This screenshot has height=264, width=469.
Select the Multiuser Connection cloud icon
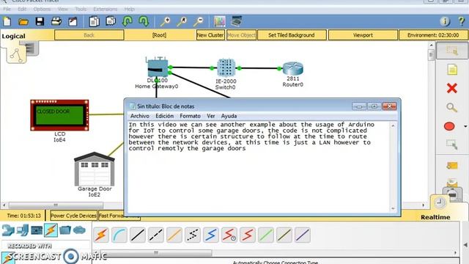point(79,230)
